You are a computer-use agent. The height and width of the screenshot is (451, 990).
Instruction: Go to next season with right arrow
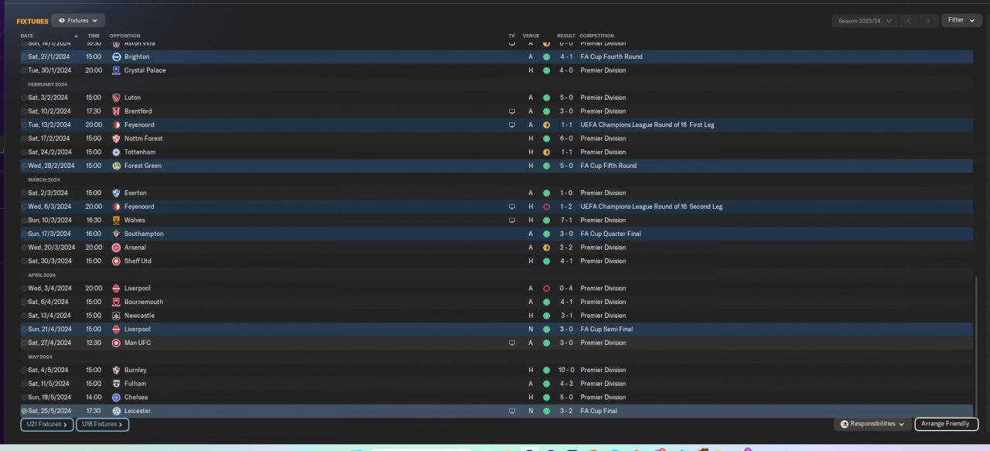coord(929,21)
